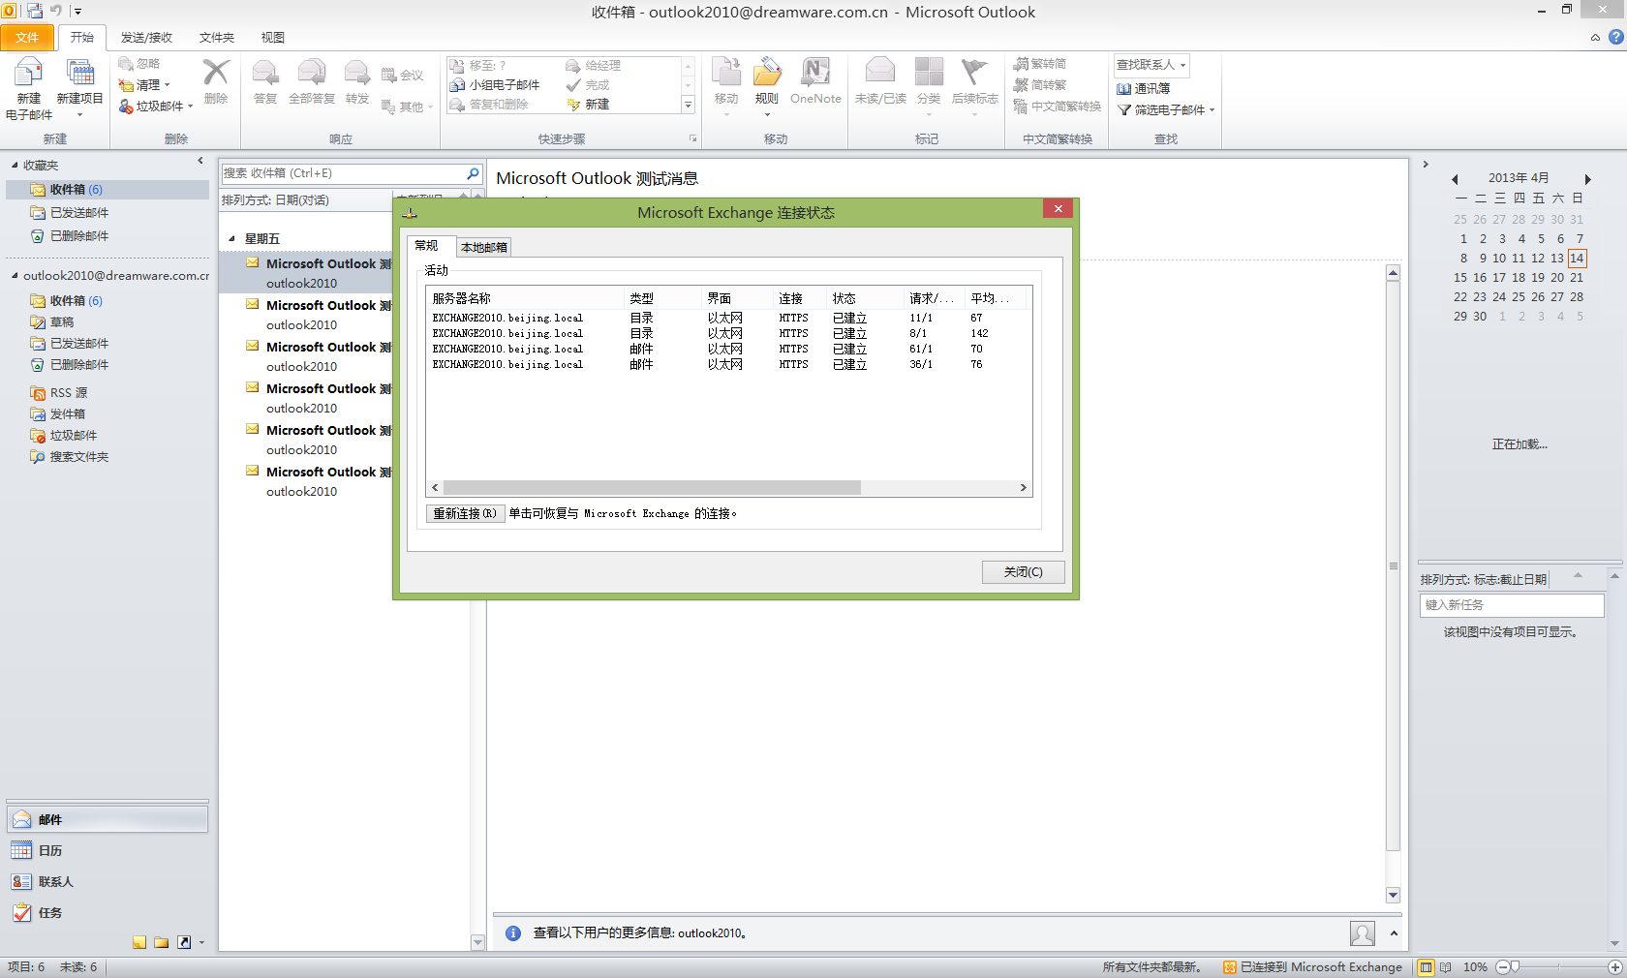
Task: Open the Address Book (通讯簿) icon
Action: pyautogui.click(x=1124, y=89)
